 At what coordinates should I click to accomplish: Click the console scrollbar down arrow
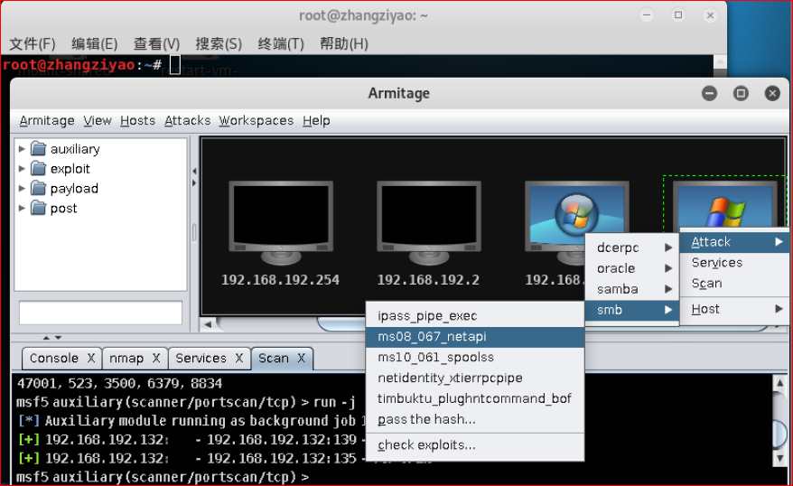pos(779,458)
